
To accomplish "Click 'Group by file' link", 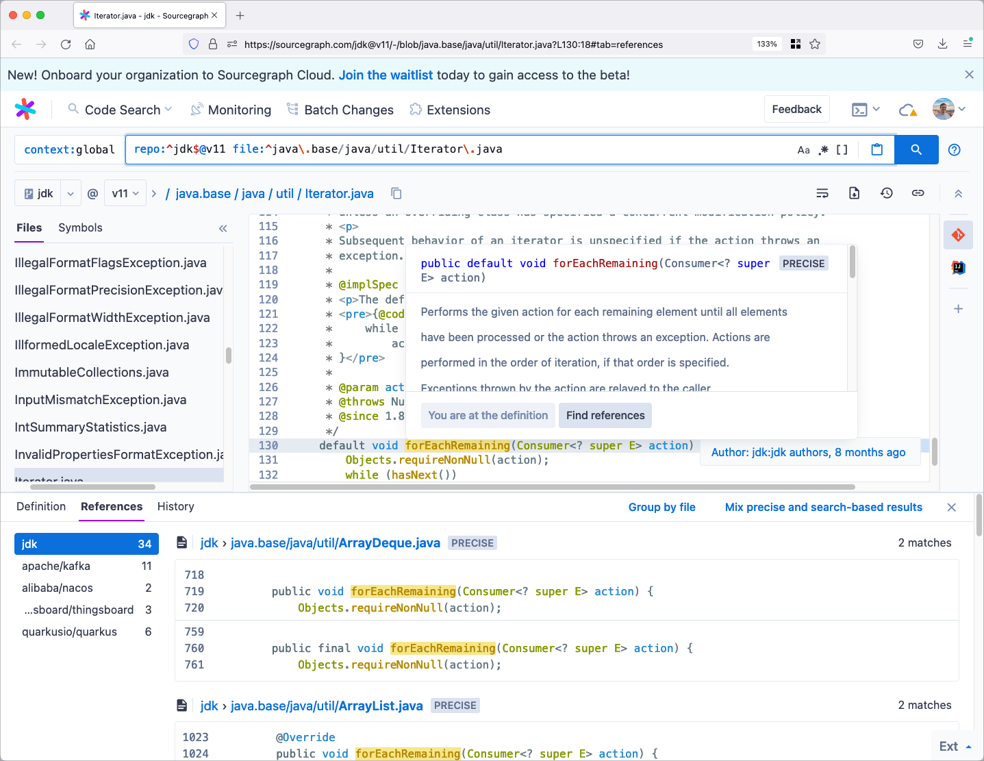I will pyautogui.click(x=662, y=508).
